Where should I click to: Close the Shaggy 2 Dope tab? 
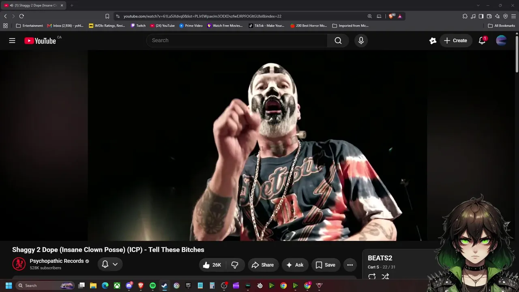[x=62, y=5]
